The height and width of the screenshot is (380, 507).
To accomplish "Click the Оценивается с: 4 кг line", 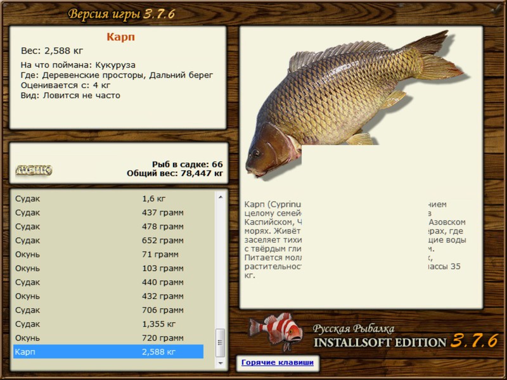I will tap(65, 85).
